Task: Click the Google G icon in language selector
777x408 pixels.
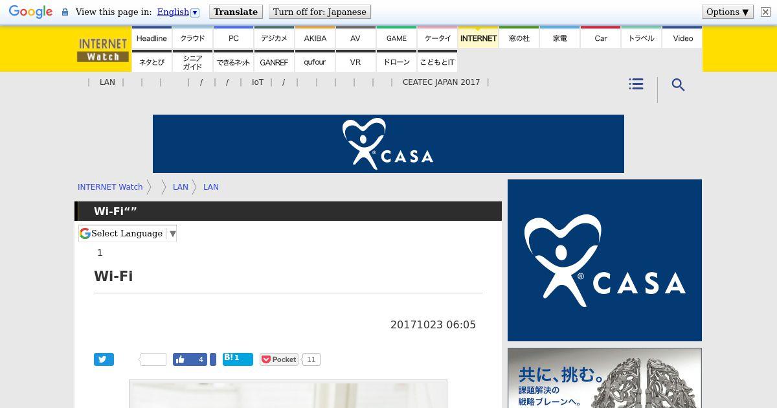Action: point(85,233)
